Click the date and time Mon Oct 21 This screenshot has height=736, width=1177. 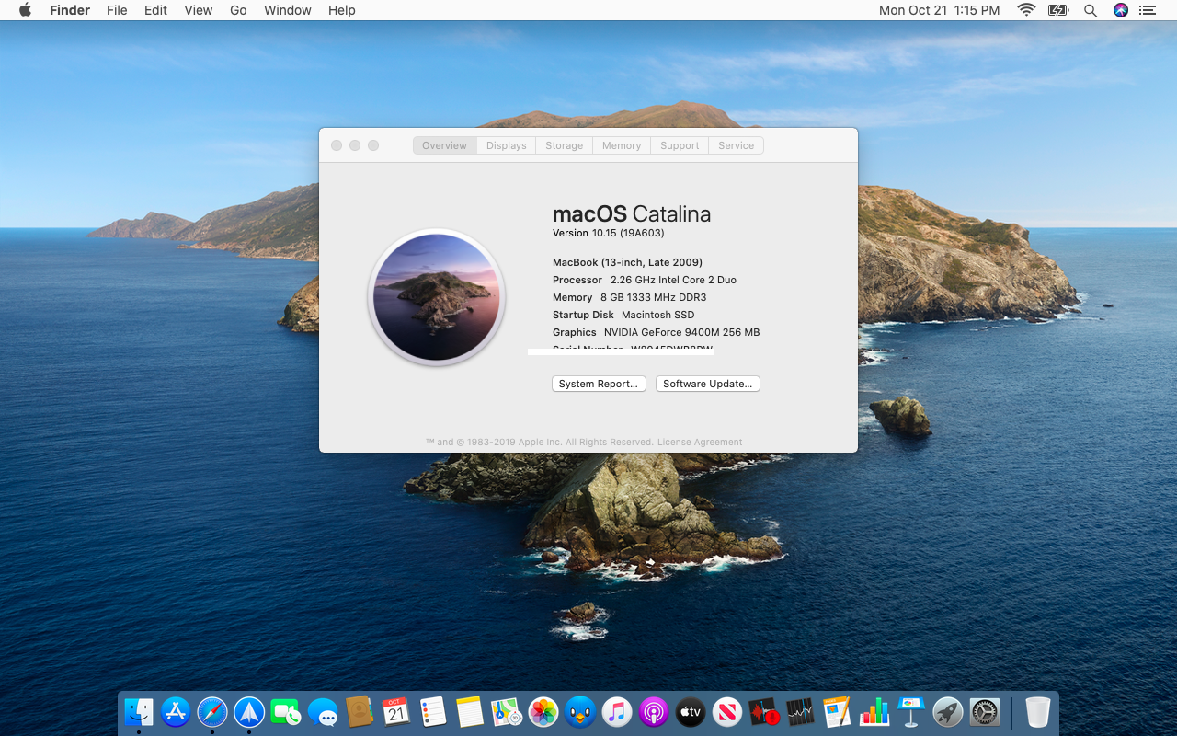click(939, 10)
